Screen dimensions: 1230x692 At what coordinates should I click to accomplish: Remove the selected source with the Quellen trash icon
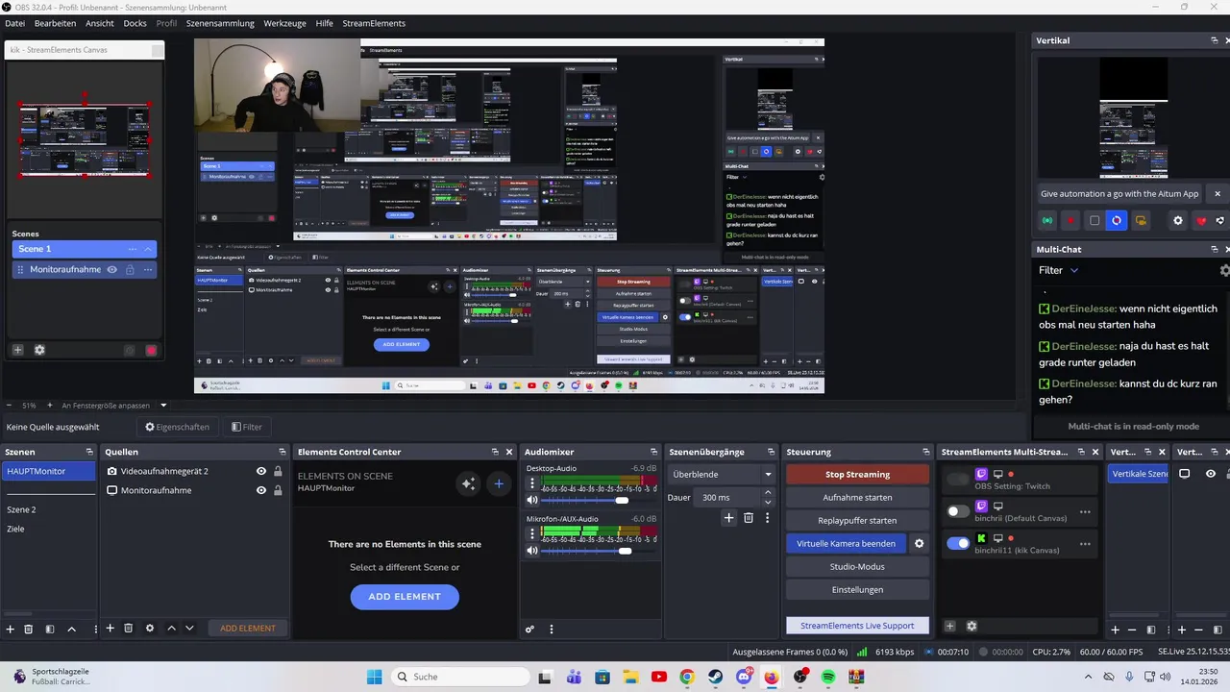tap(129, 629)
